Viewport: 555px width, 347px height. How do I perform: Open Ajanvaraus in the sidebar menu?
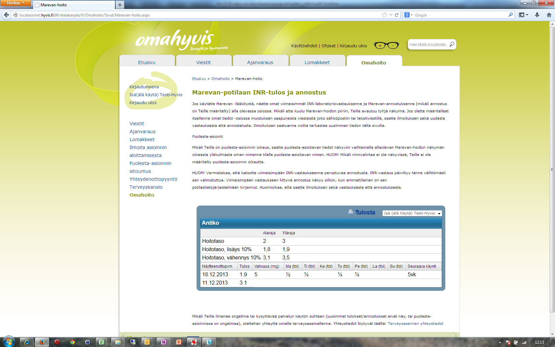click(x=142, y=132)
